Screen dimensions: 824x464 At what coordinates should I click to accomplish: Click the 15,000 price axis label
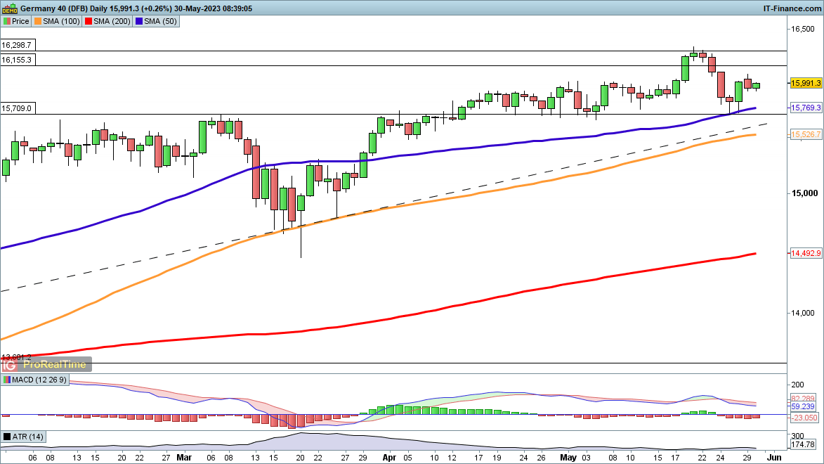click(x=804, y=193)
